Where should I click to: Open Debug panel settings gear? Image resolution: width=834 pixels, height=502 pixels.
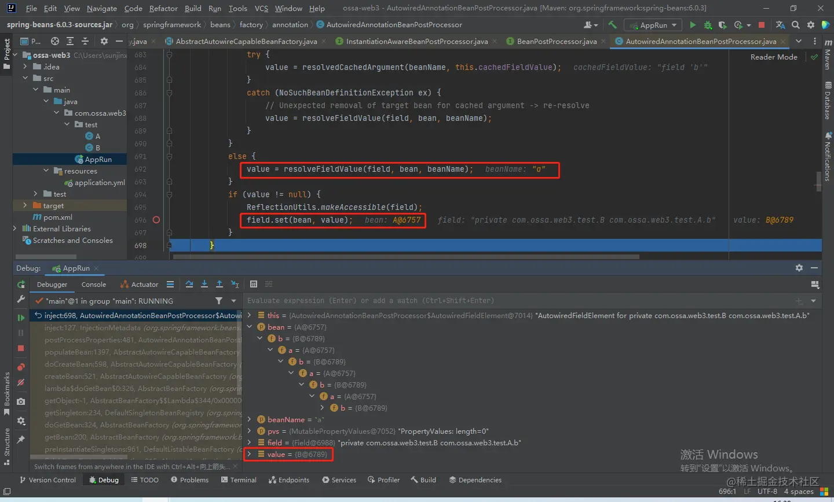click(799, 268)
